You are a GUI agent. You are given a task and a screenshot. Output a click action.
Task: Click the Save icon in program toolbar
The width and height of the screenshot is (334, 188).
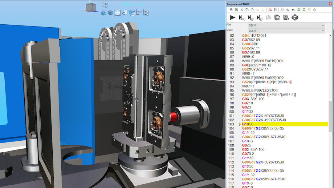pyautogui.click(x=230, y=10)
